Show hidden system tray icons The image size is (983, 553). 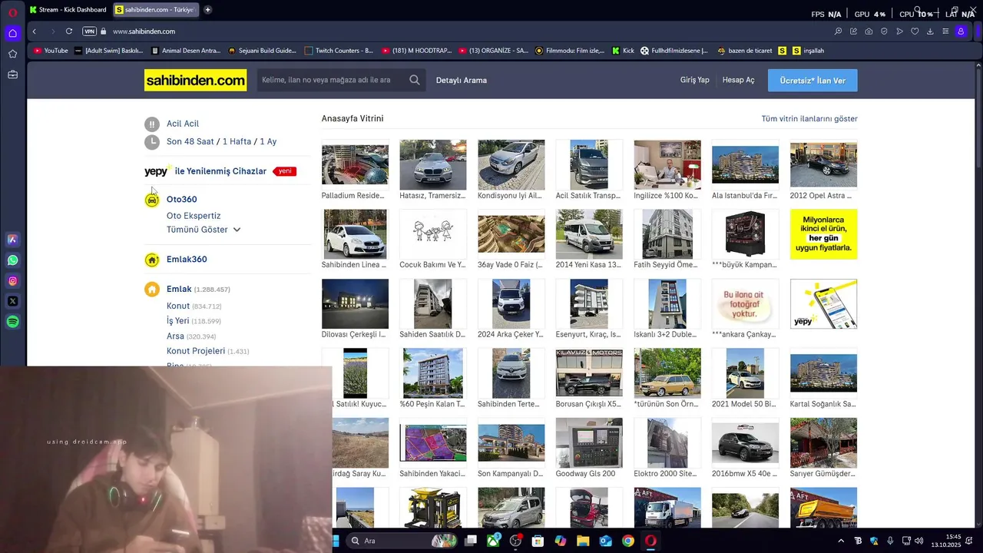[841, 541]
